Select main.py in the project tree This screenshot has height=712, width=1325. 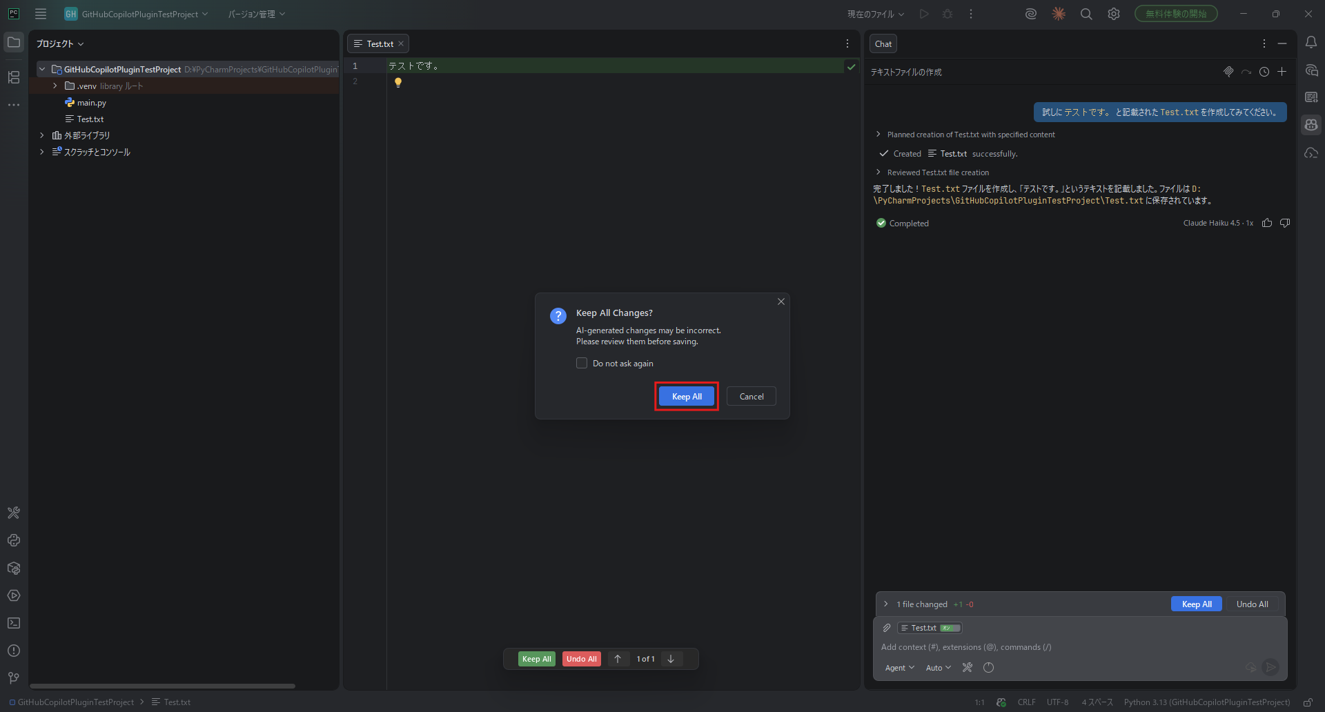coord(91,103)
